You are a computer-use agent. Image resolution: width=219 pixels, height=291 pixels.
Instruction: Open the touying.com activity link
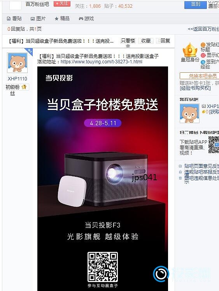(102, 62)
